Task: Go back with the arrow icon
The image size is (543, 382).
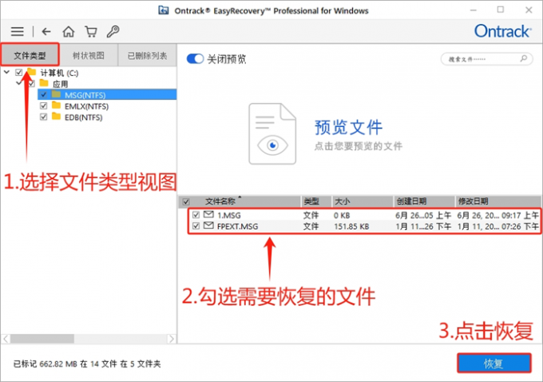Action: (46, 31)
